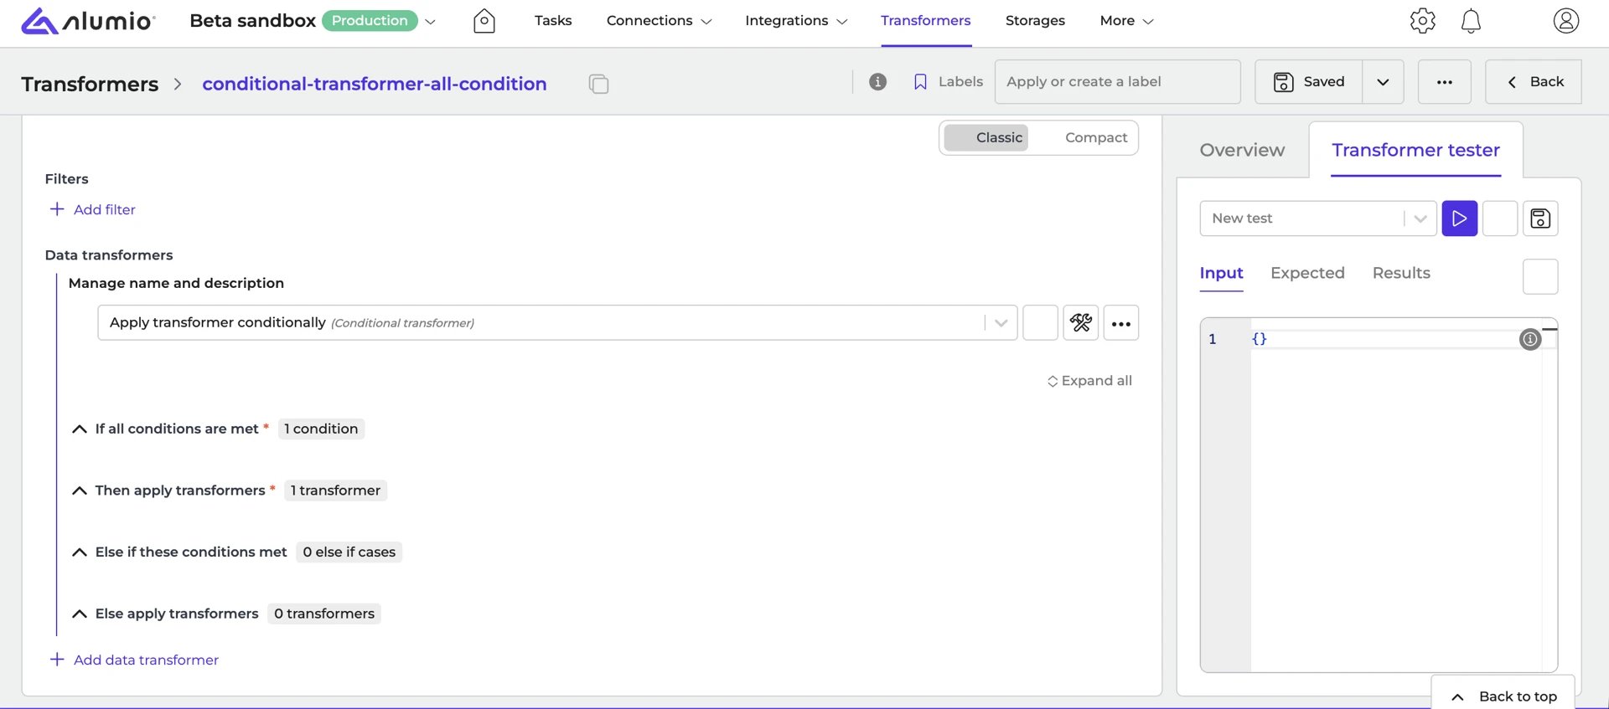
Task: Select the Input tab
Action: tap(1221, 273)
